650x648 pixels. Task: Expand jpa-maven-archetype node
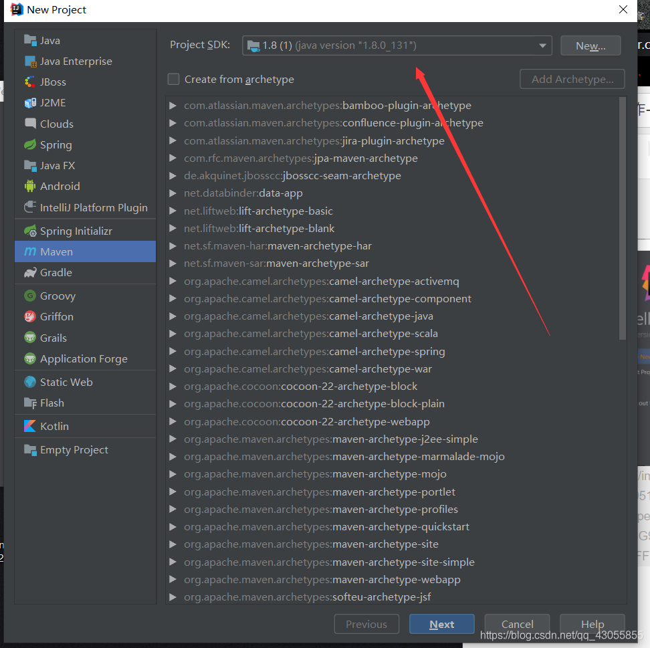[173, 158]
